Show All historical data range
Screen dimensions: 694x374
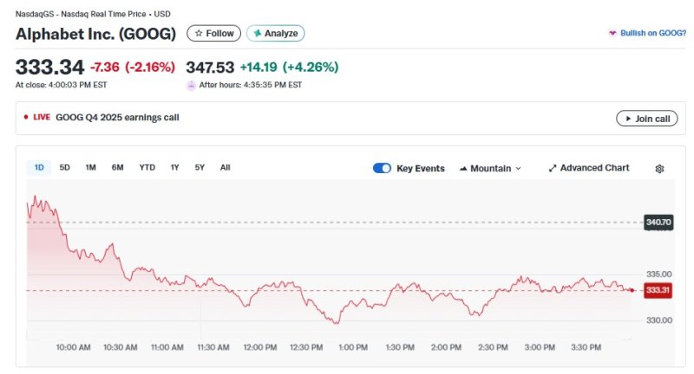pyautogui.click(x=225, y=167)
